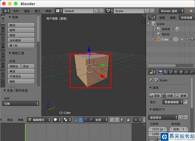Select the World properties tab icon
Screen dimensions: 195x141
(176, 72)
